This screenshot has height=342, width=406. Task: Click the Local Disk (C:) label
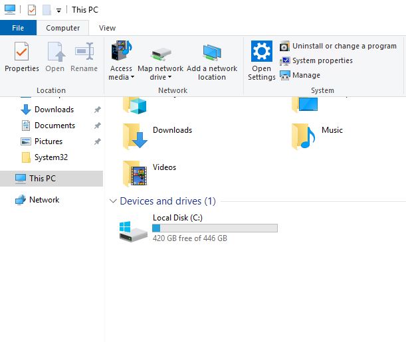pyautogui.click(x=177, y=218)
